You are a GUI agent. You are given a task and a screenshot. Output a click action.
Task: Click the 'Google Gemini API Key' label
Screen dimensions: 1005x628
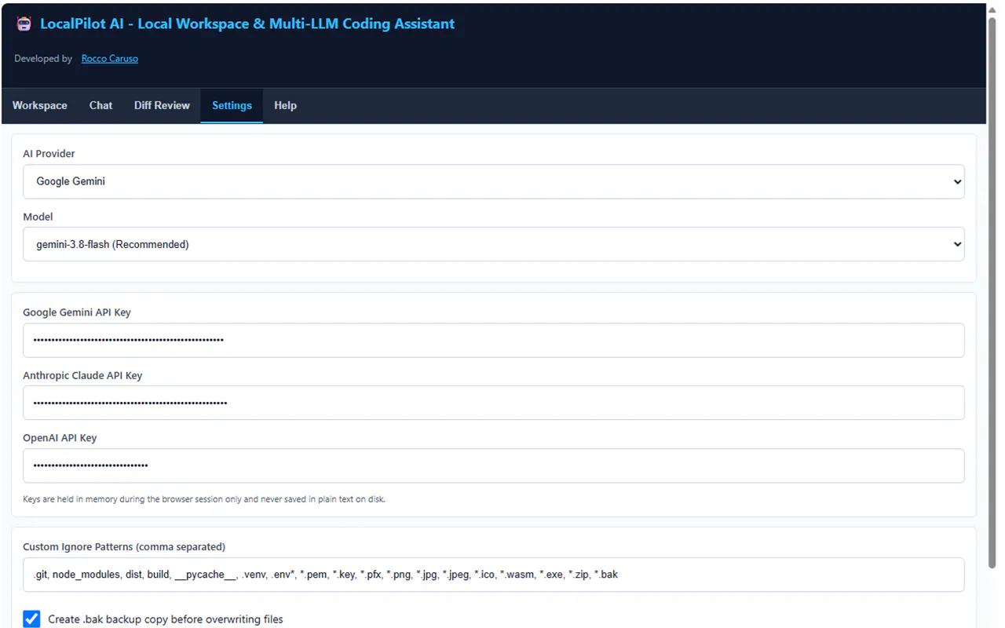[x=77, y=312]
